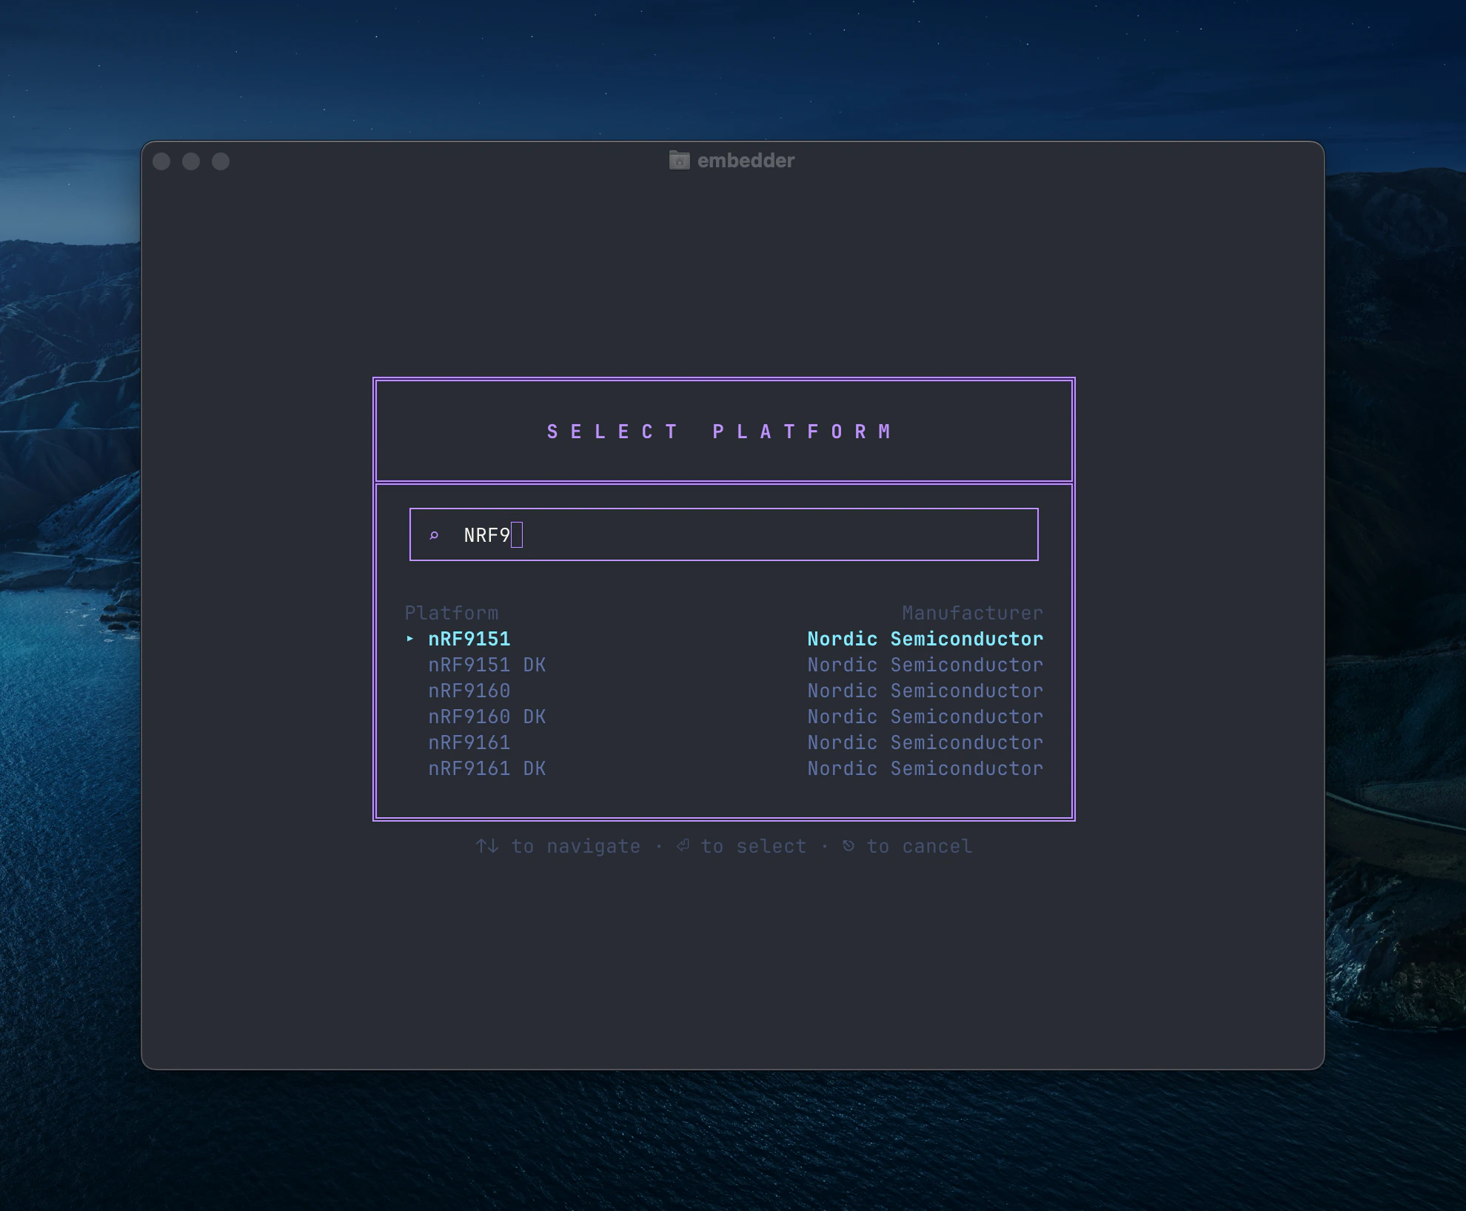Click the text cursor block after NRF9
Viewport: 1466px width, 1211px height.
coord(517,534)
